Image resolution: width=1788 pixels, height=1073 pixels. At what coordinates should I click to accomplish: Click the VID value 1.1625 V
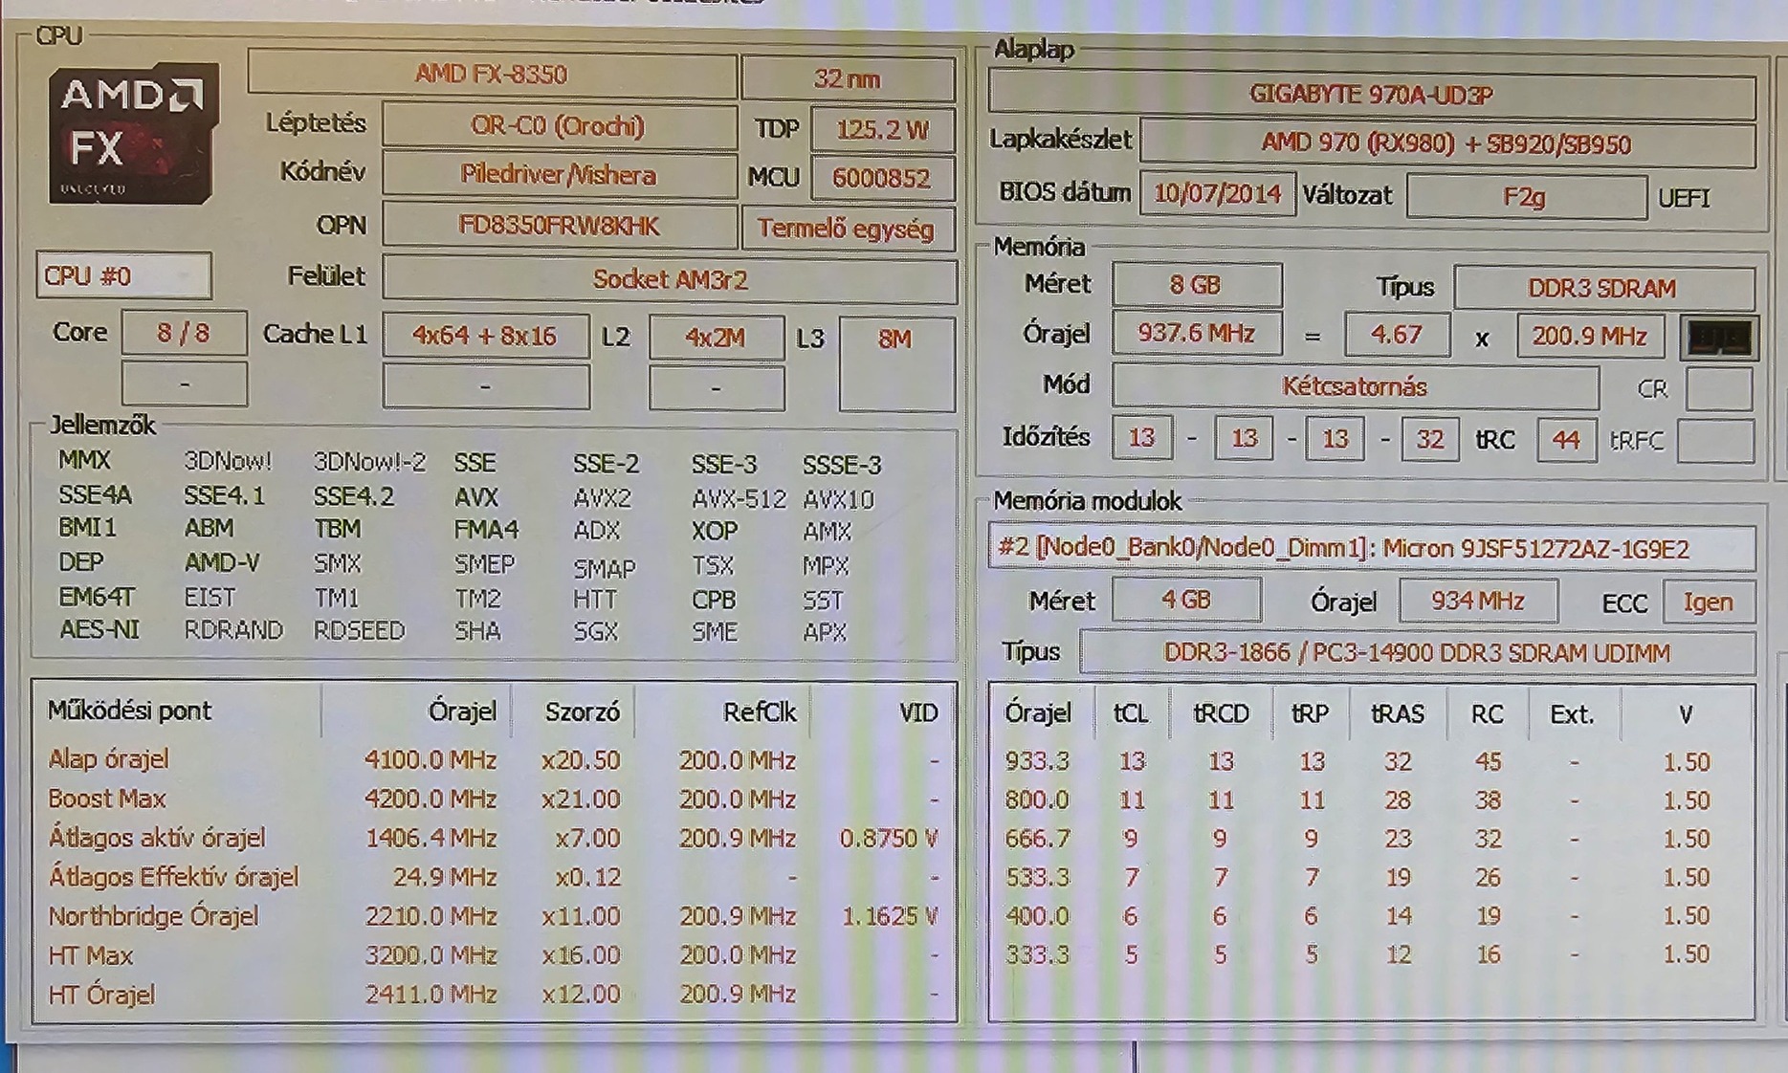coord(889,916)
